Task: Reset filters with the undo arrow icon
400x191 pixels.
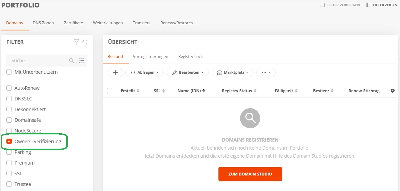Action: coord(85,42)
